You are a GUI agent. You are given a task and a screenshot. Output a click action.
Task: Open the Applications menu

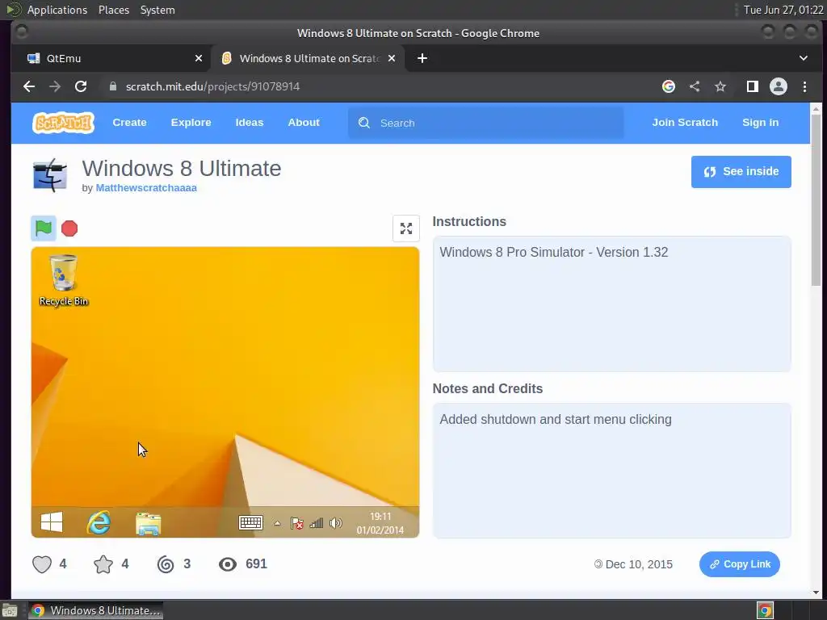pos(57,10)
